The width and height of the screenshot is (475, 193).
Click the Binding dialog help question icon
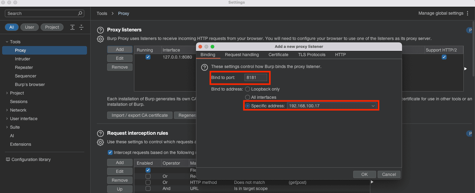coord(204,67)
